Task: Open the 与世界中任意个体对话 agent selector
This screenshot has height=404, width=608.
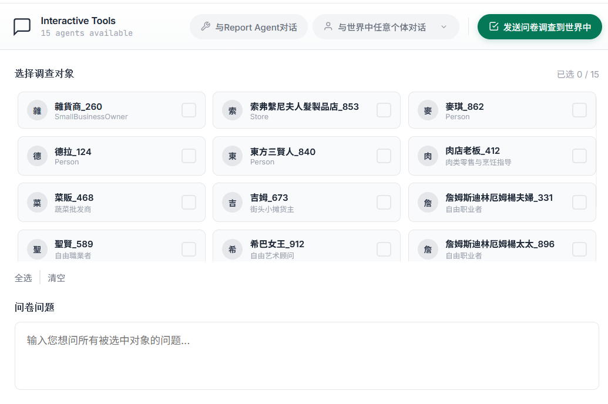Action: (382, 27)
